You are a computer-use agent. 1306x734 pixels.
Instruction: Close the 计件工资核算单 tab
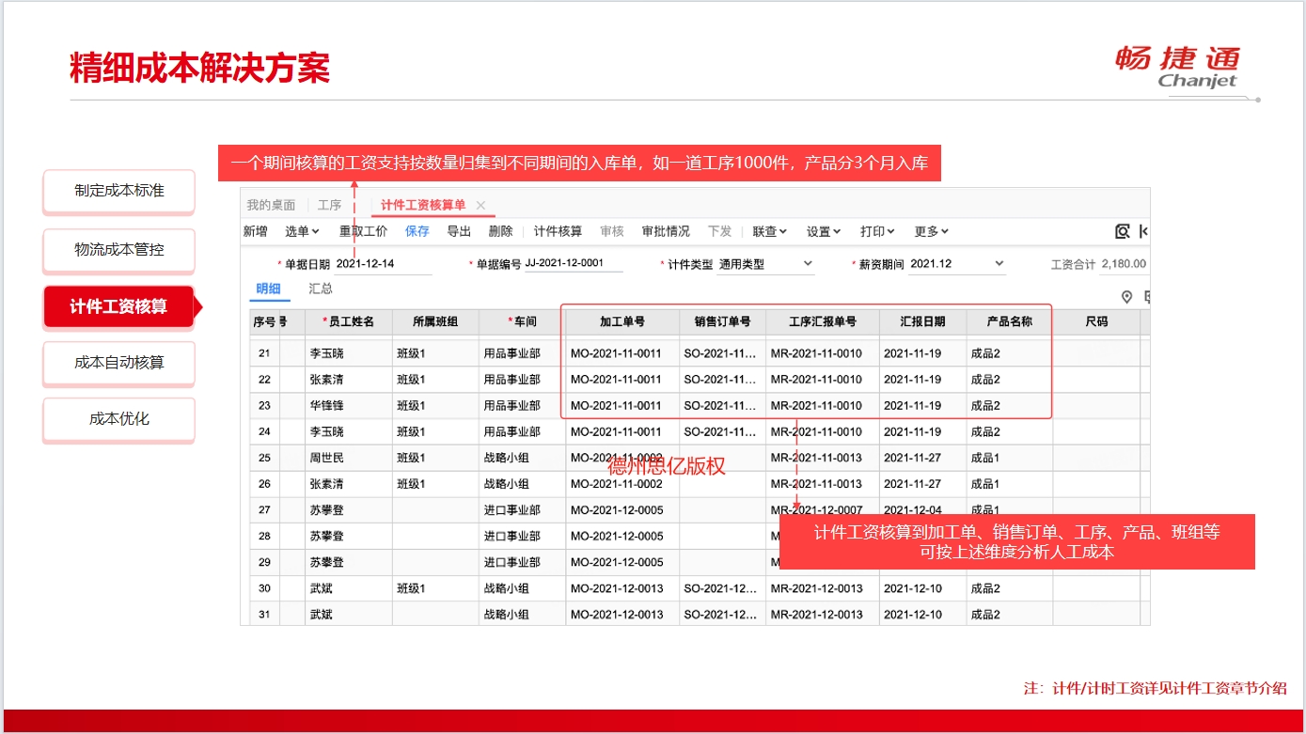(x=480, y=206)
